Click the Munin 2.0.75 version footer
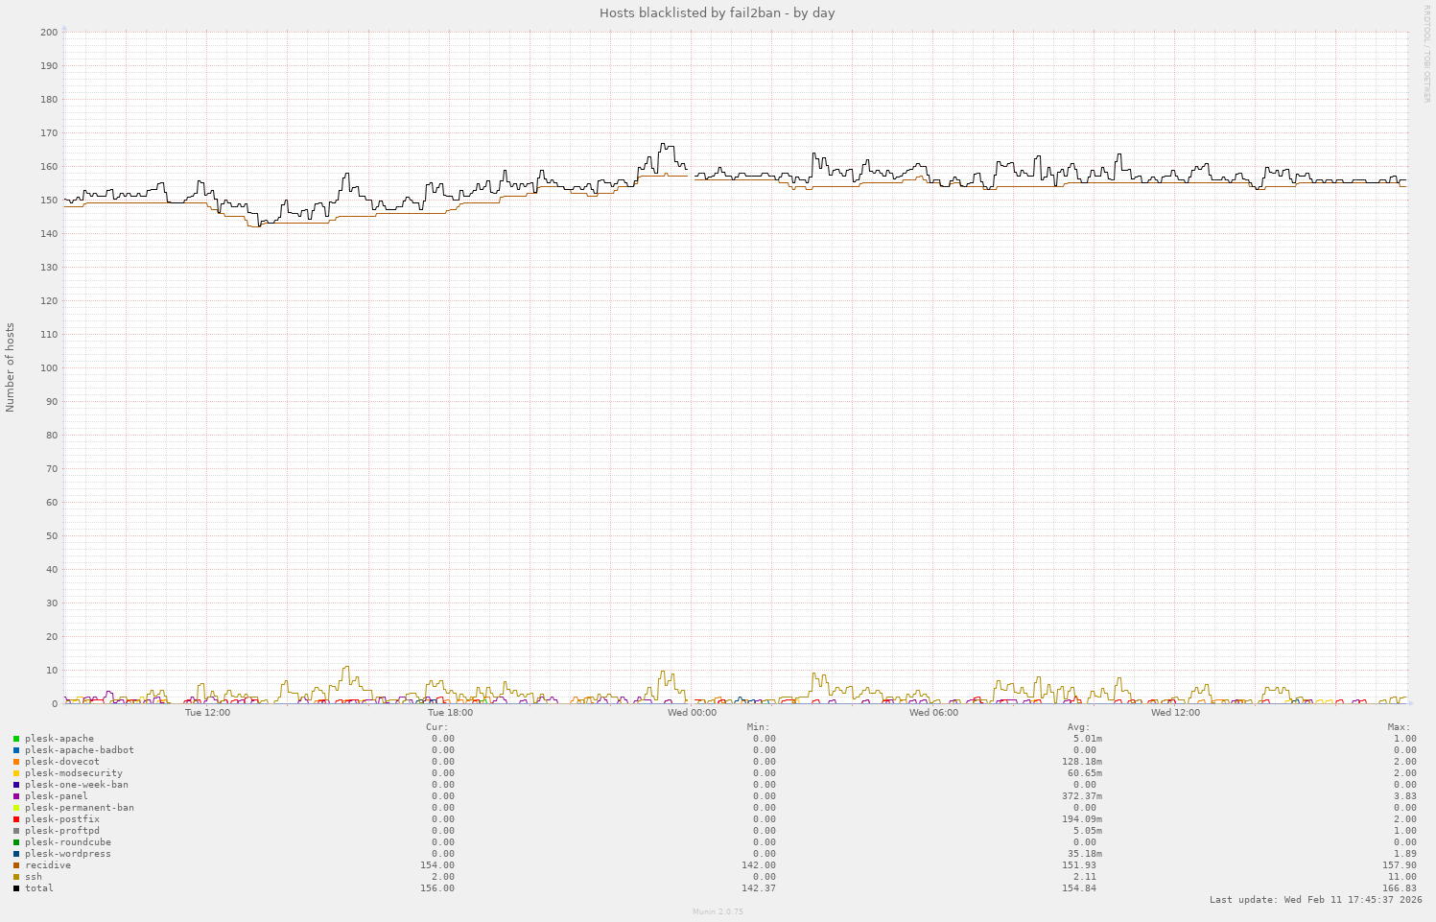 pos(718,911)
